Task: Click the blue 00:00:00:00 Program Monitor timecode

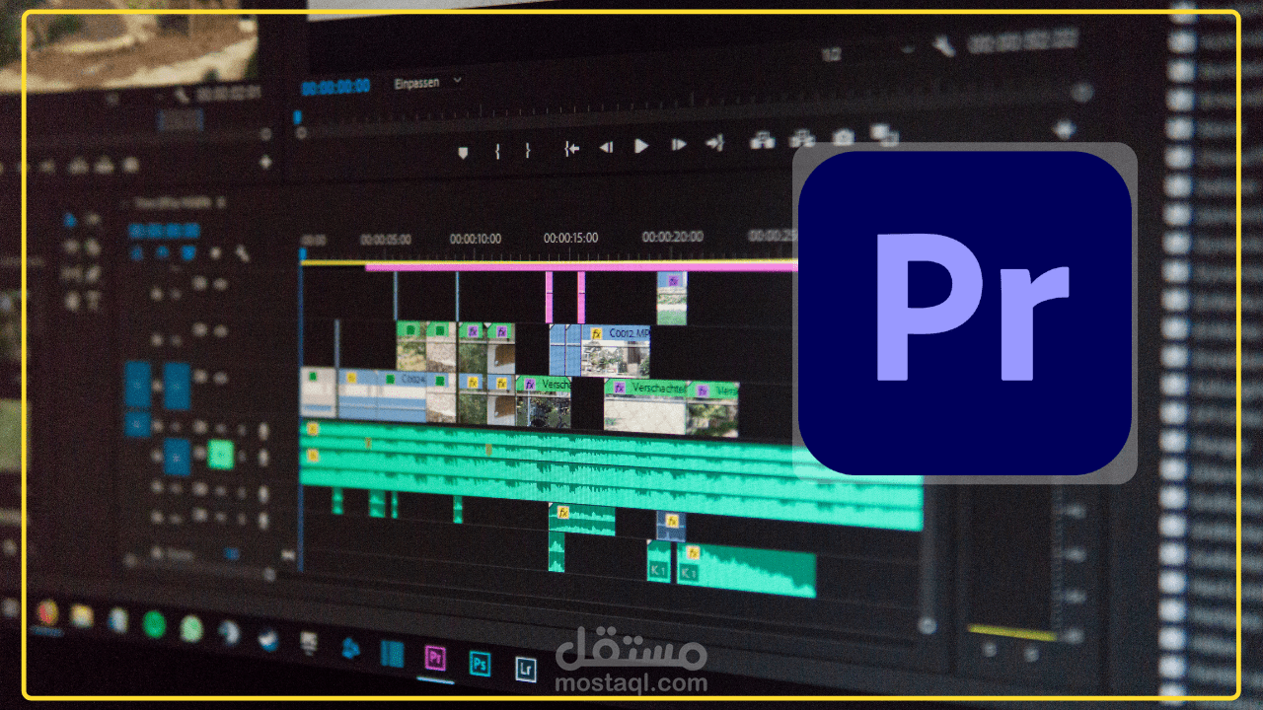Action: [x=335, y=87]
